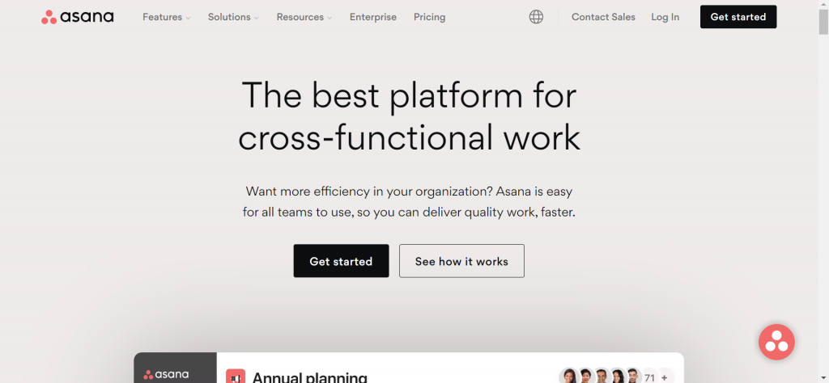This screenshot has width=829, height=383.
Task: Click the Asana logo in the header
Action: coord(78,17)
